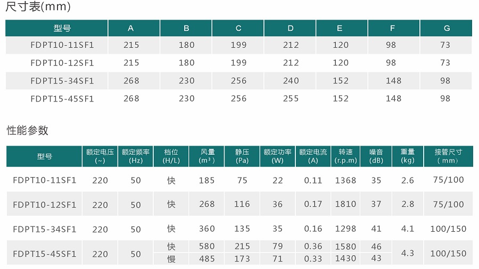Viewport: 479px width, 269px height.
Task: Click the 4.3 weight cell
Action: [408, 253]
